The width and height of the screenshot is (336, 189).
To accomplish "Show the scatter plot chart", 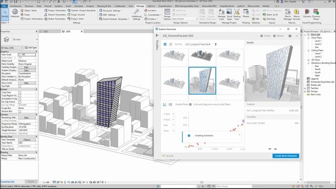I will coord(165,104).
